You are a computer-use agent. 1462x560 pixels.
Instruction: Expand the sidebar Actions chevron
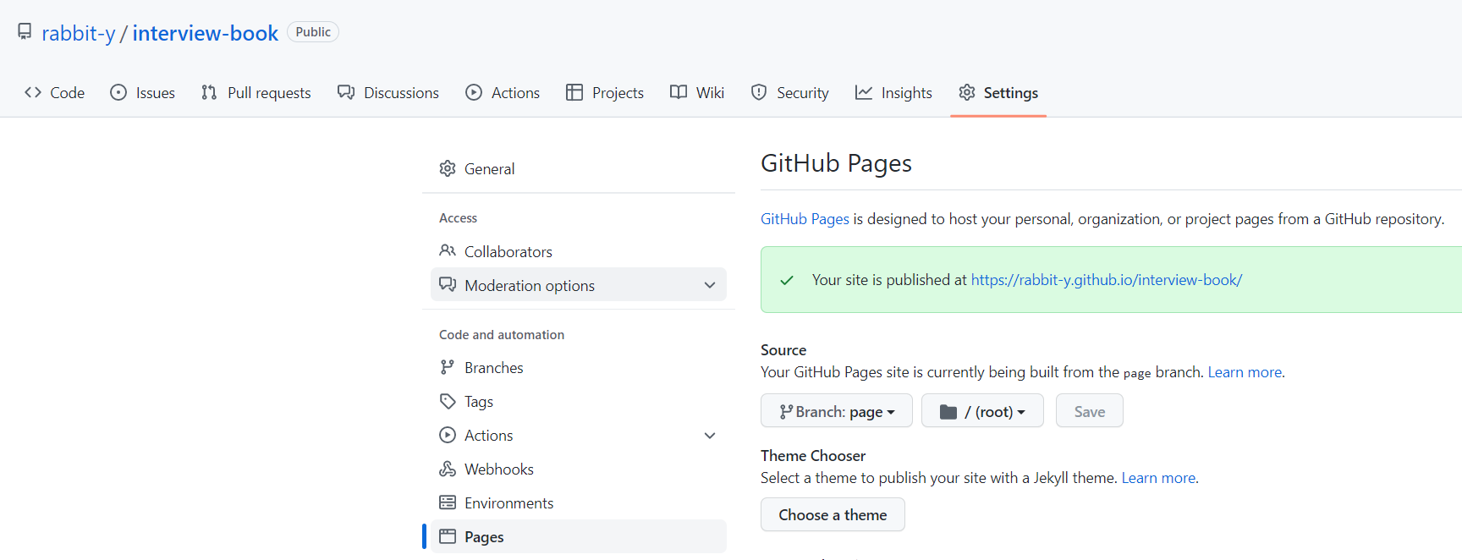click(710, 436)
